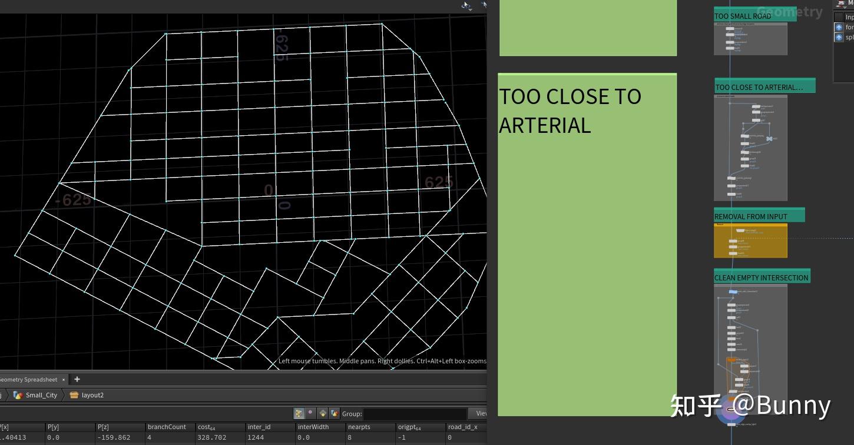This screenshot has width=854, height=445.
Task: Open the View dropdown next to Group field
Action: [482, 413]
